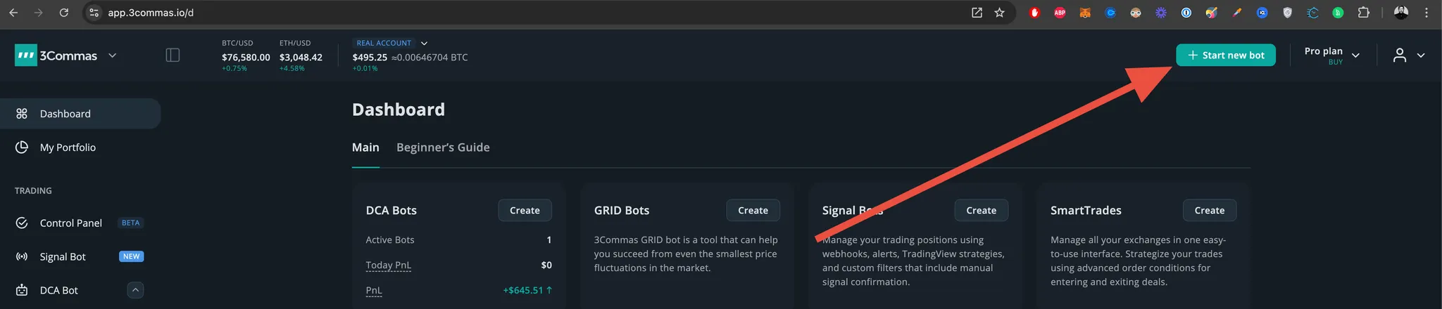1442x309 pixels.
Task: Toggle the sidebar collapse icon
Action: click(x=173, y=55)
